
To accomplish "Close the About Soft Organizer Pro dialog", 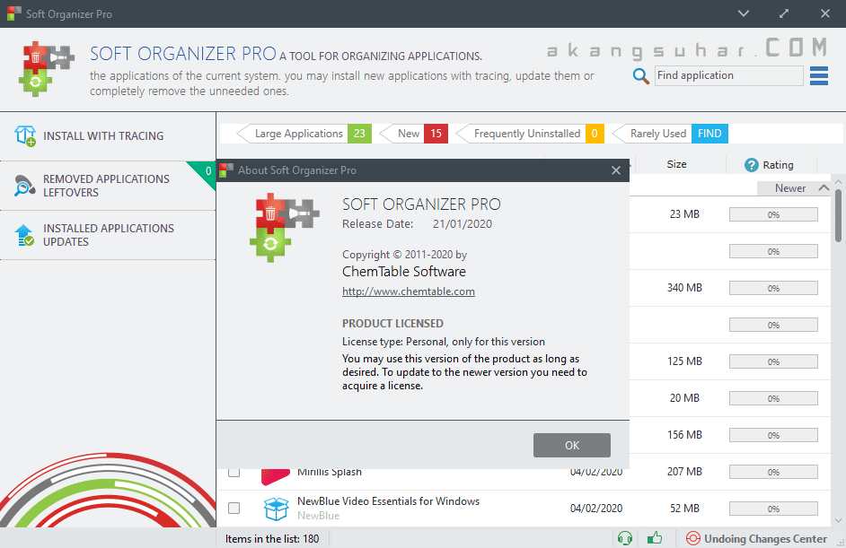I will pos(615,170).
